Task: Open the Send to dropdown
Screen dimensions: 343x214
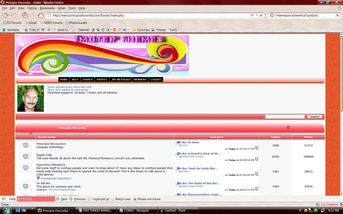Action: point(62,30)
